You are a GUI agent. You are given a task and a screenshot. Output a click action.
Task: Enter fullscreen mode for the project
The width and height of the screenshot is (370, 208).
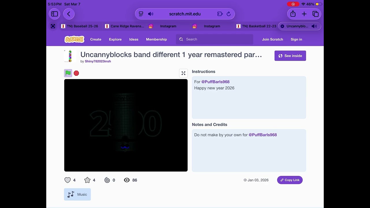(x=183, y=73)
